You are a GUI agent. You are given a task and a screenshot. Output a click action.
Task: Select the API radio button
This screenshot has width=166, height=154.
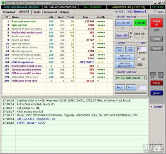[116, 12]
